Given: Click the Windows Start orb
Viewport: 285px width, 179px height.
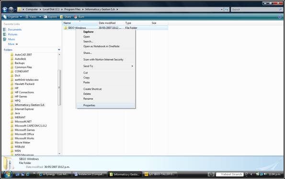Looking at the screenshot, I should tap(8, 174).
